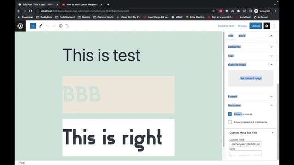Open the Local Mail bookmark
Screen dimensions: 294x165
tap(243, 17)
